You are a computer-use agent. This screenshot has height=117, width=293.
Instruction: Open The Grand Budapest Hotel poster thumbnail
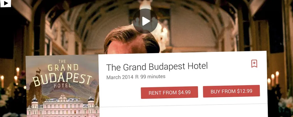click(62, 86)
